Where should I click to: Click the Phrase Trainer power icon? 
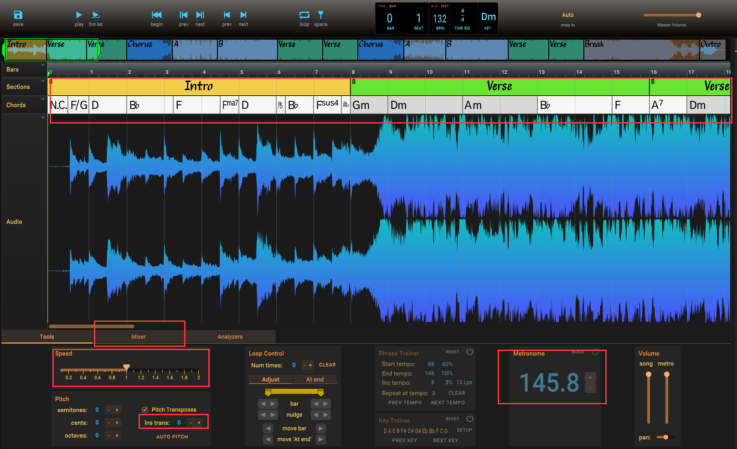(469, 352)
